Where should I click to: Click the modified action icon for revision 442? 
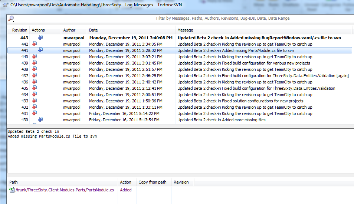34,43
